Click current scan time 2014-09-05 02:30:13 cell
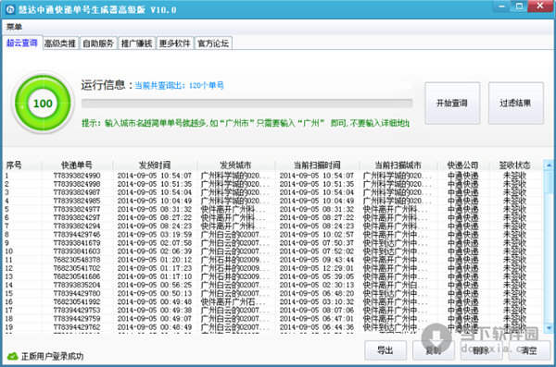Image resolution: width=556 pixels, height=367 pixels. 317,286
